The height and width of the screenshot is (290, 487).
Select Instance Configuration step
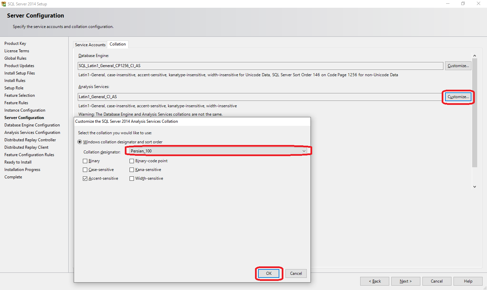tap(25, 110)
